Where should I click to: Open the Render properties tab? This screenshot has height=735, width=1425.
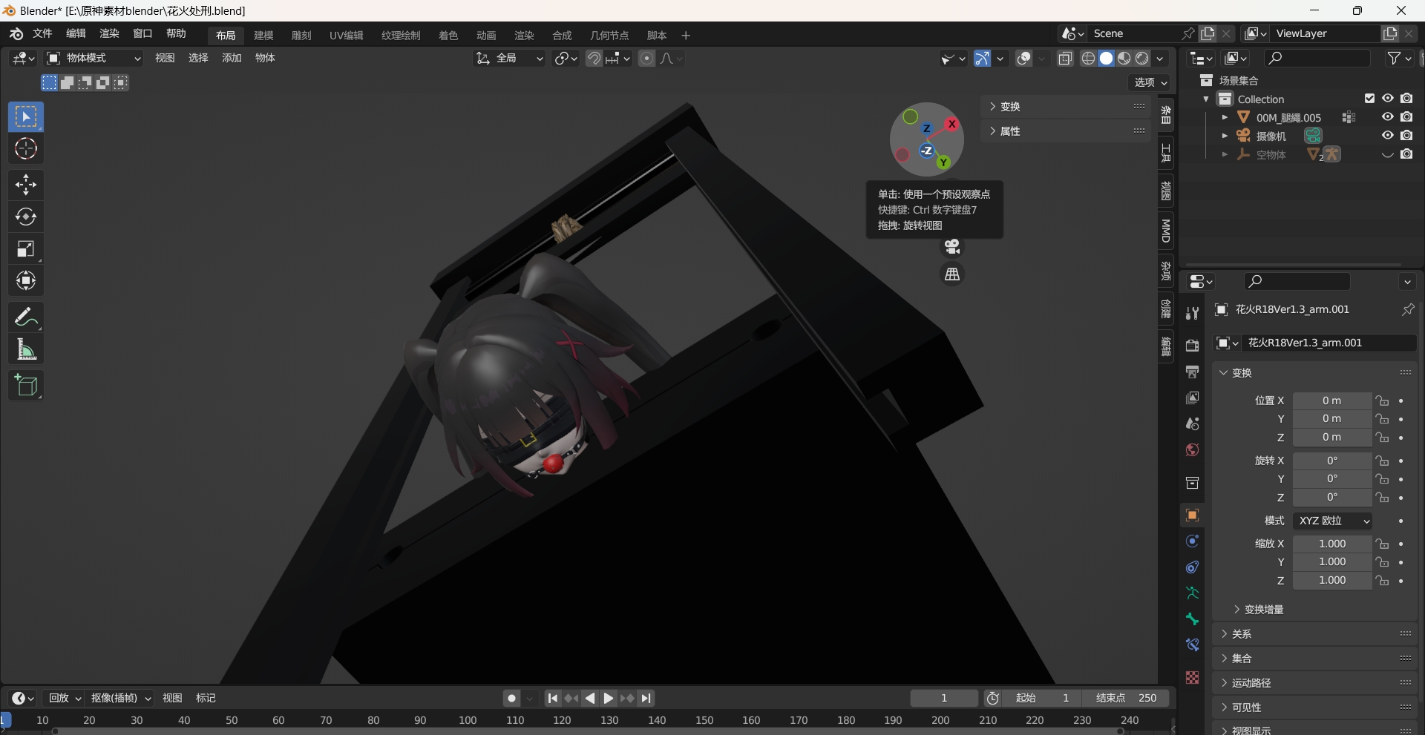[x=1193, y=346]
